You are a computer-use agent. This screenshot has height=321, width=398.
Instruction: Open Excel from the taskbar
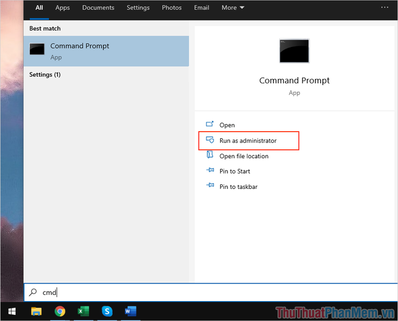(x=83, y=311)
